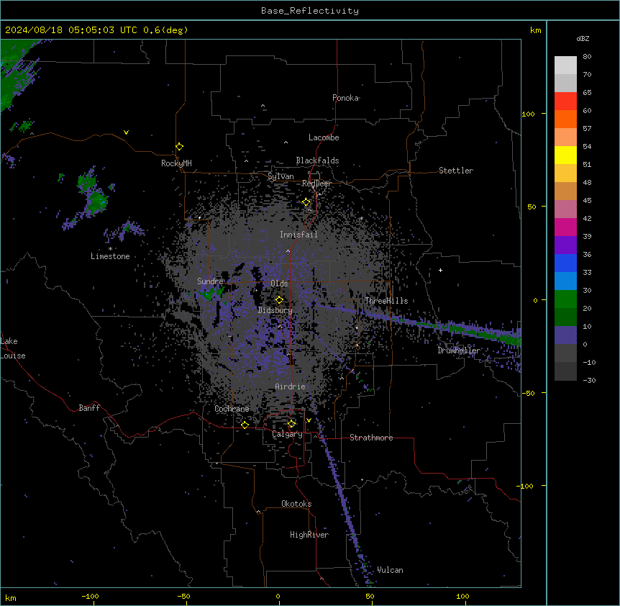Click the yellow km label at top right
The image size is (620, 606).
[x=536, y=30]
